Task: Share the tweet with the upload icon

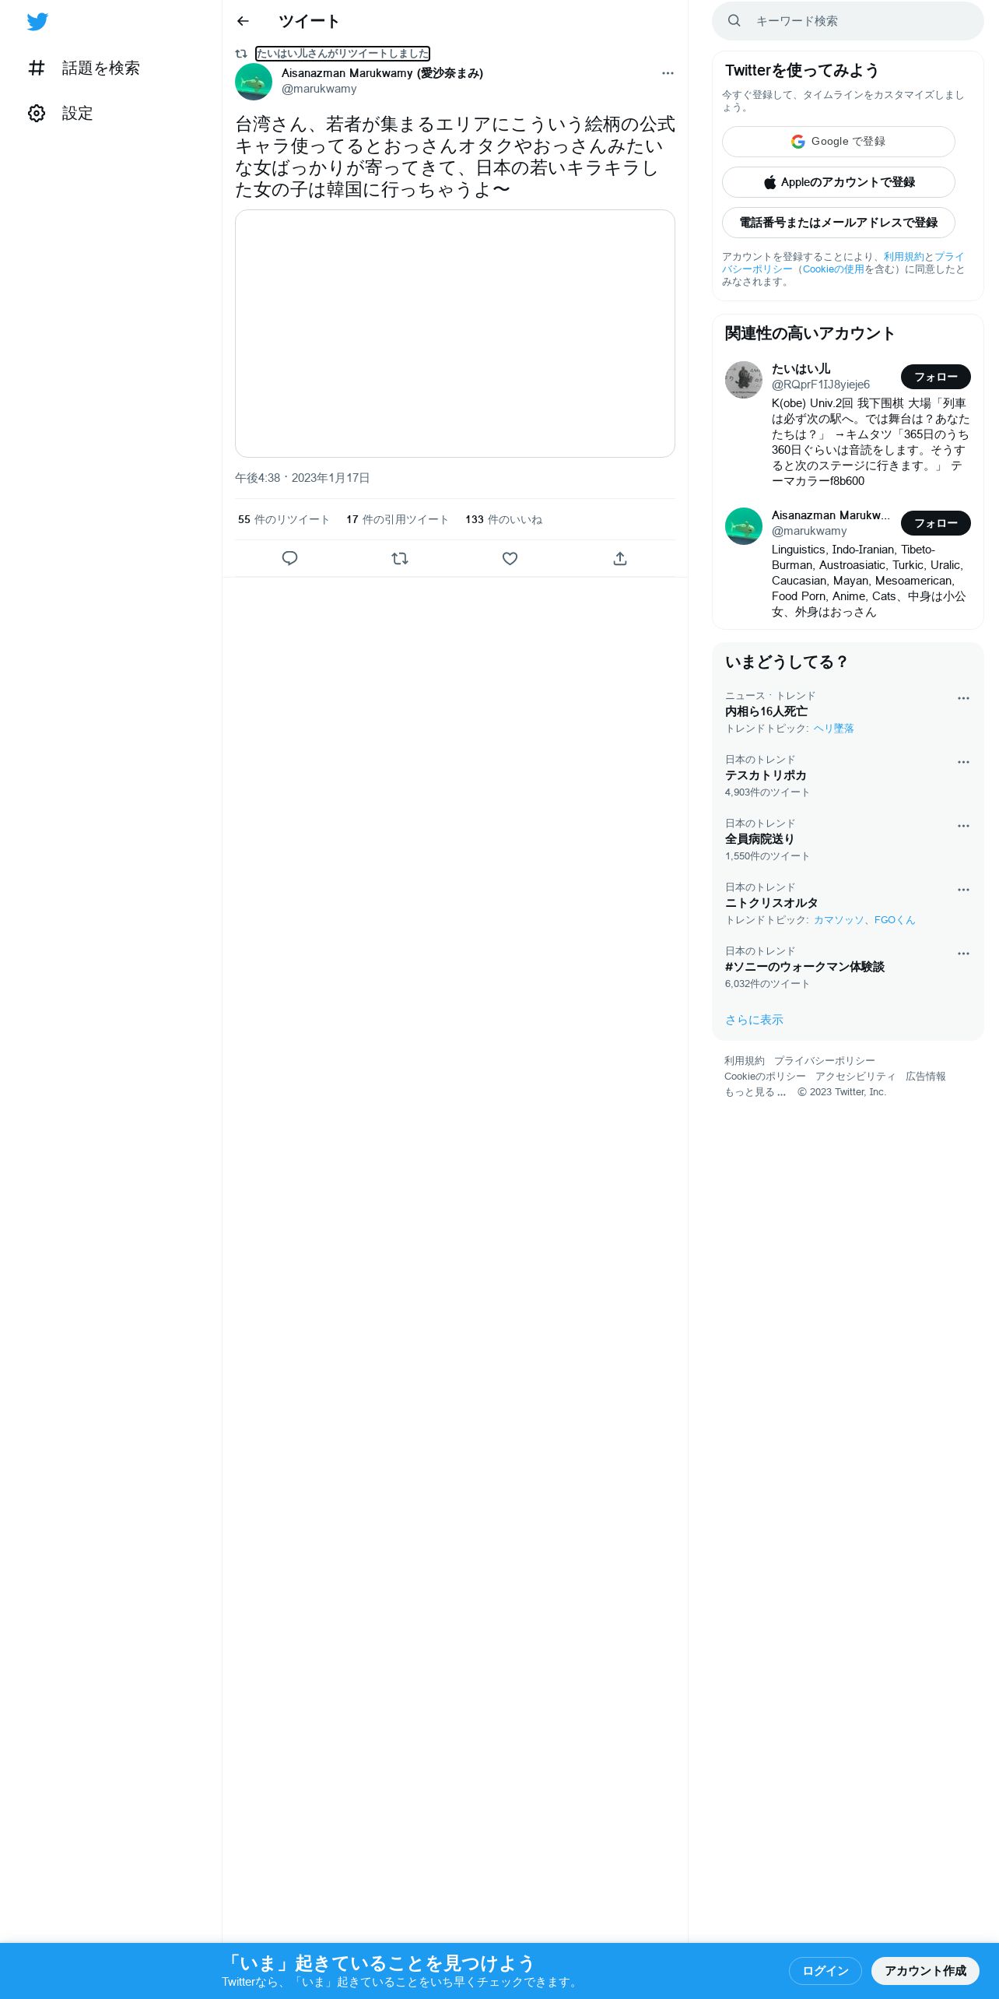Action: pos(620,558)
